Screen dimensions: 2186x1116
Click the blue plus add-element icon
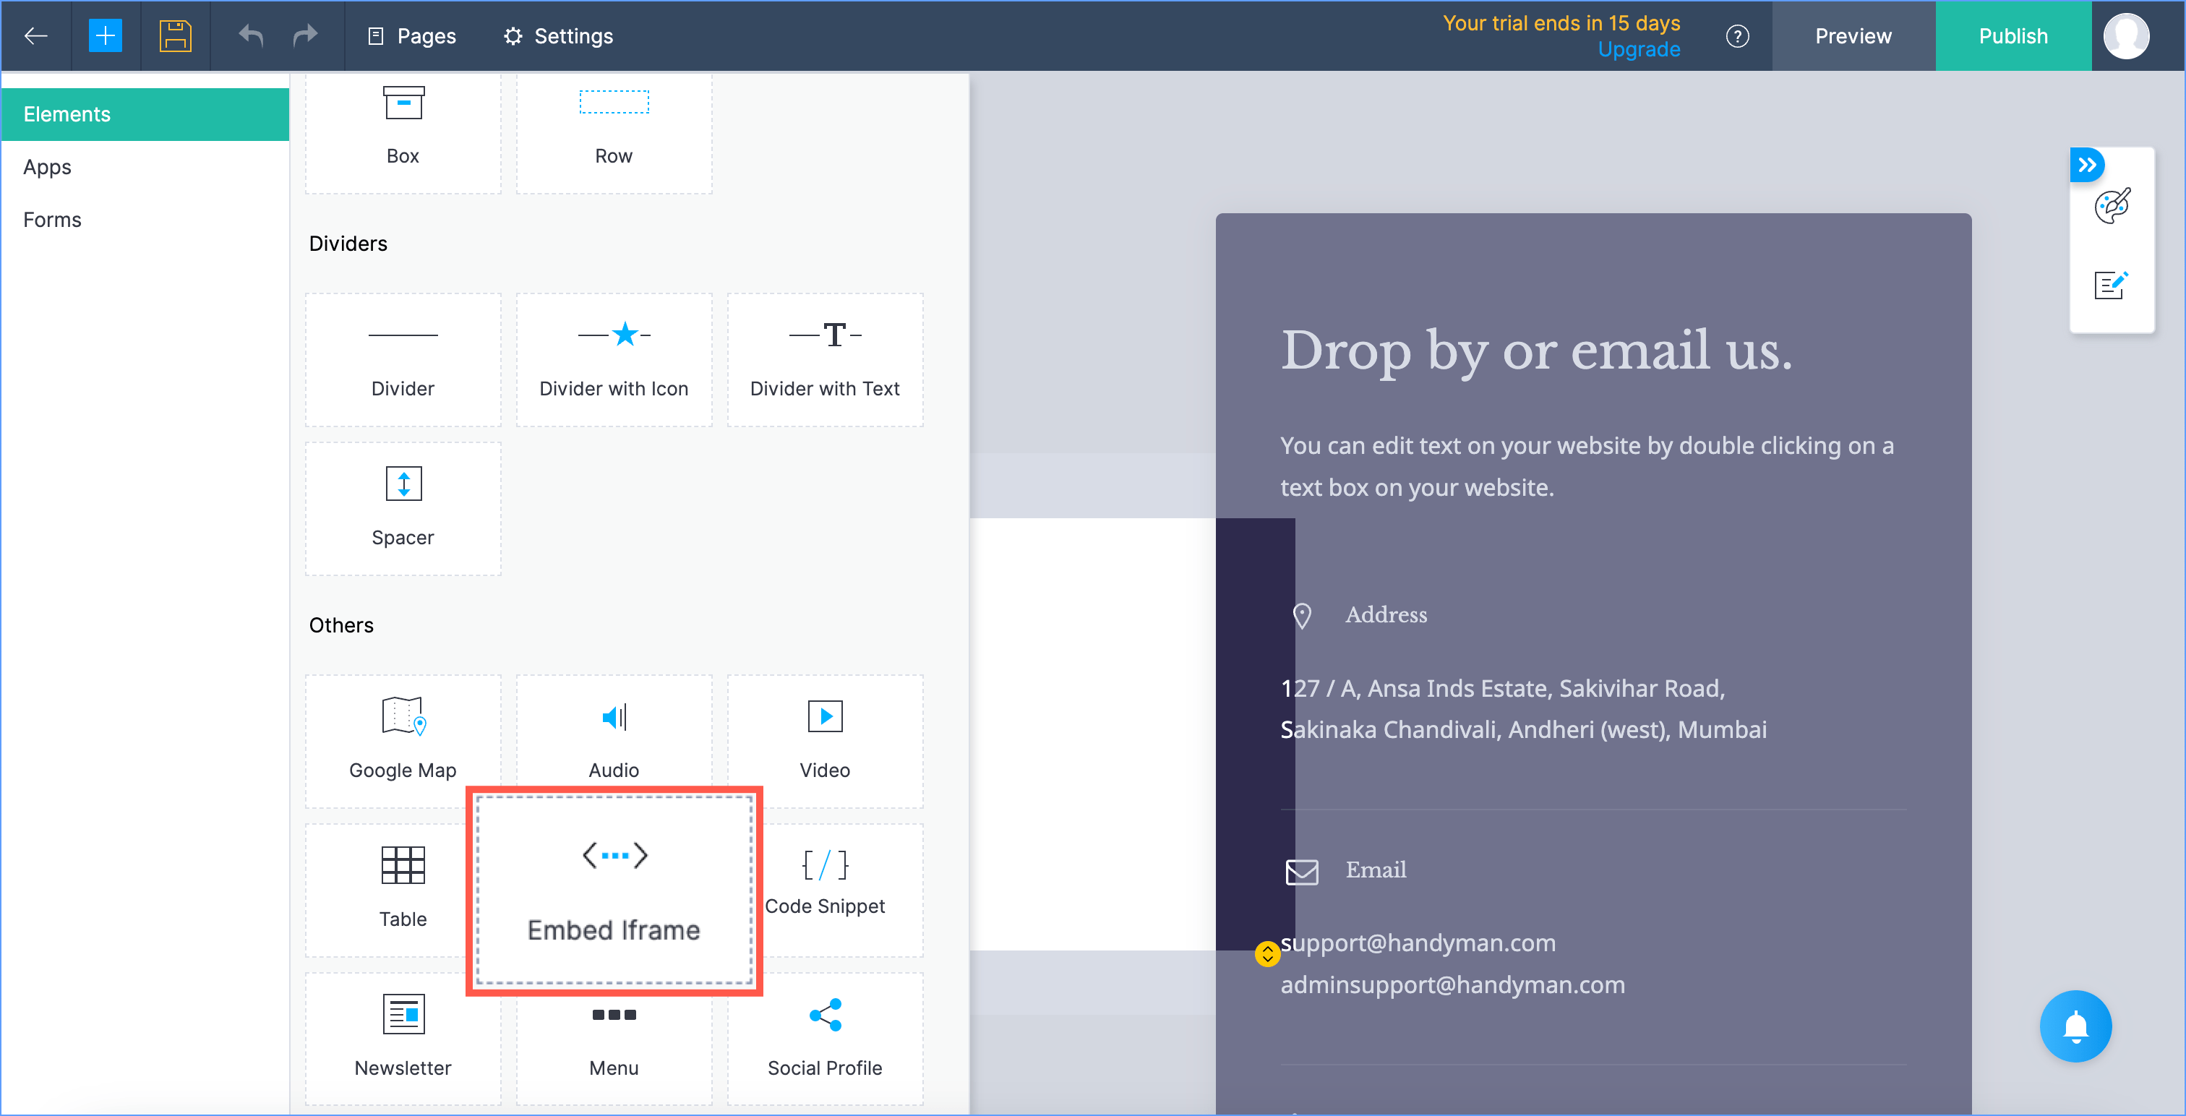pos(104,35)
